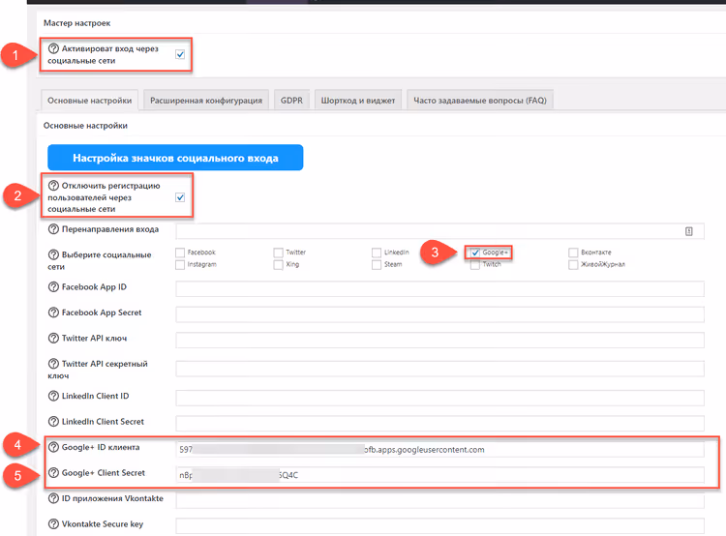
Task: Show help for ID приложения Vkontakte
Action: (x=53, y=498)
